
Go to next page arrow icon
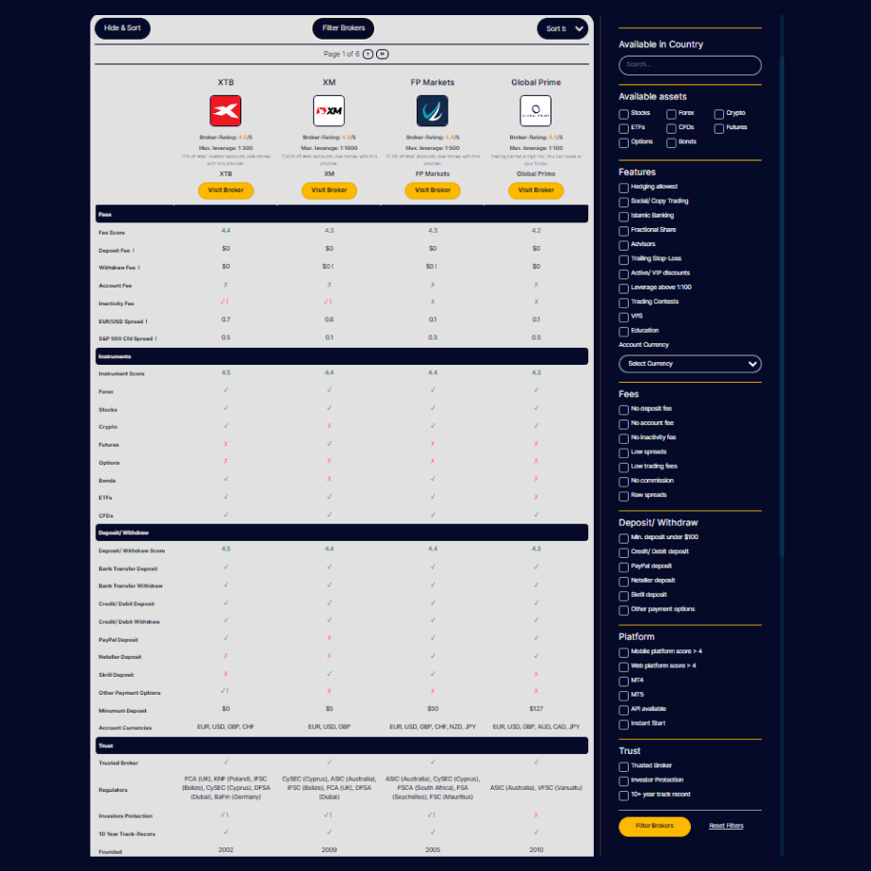pyautogui.click(x=368, y=54)
